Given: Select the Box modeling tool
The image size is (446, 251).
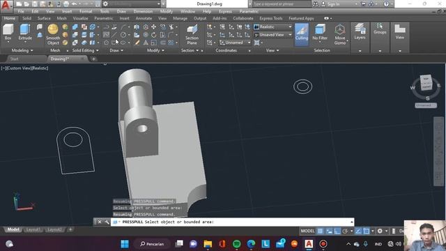Looking at the screenshot, I should tap(8, 32).
